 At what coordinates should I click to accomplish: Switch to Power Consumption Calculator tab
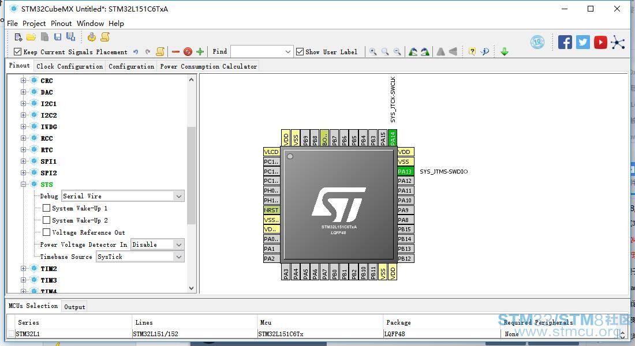[208, 66]
